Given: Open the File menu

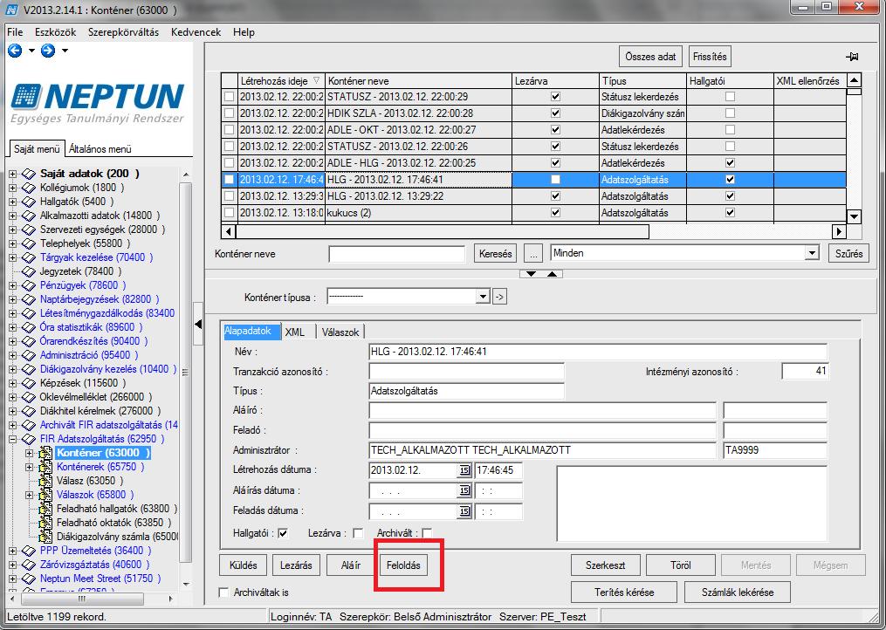Looking at the screenshot, I should pos(15,32).
